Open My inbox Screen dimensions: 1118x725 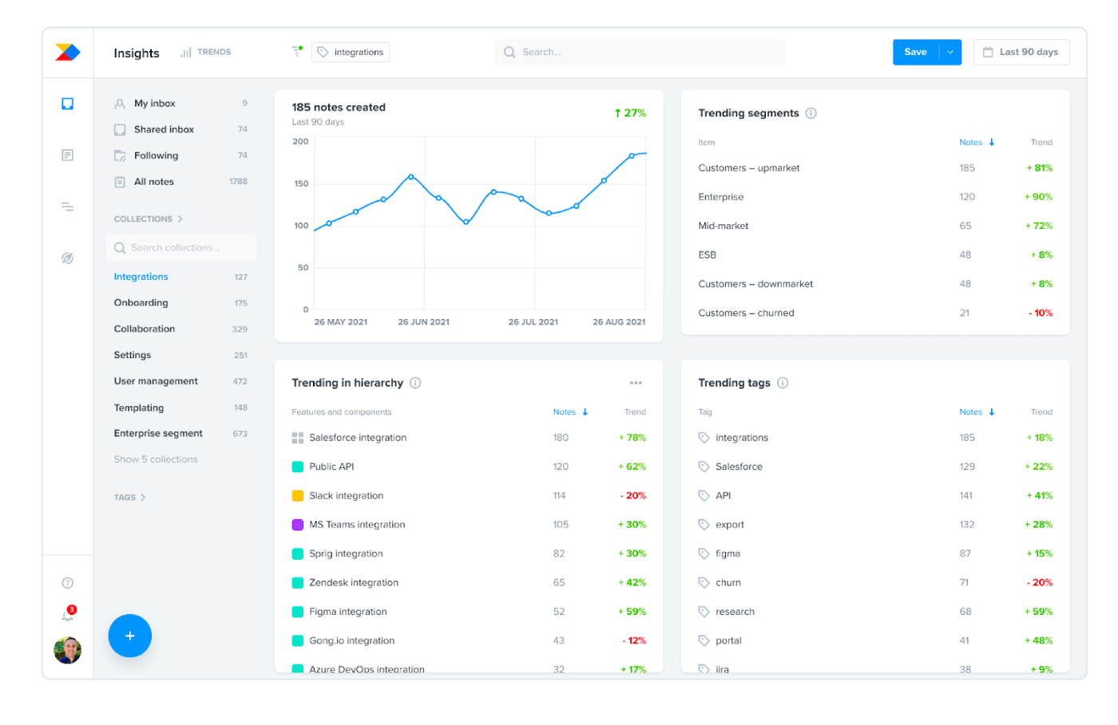pyautogui.click(x=181, y=104)
